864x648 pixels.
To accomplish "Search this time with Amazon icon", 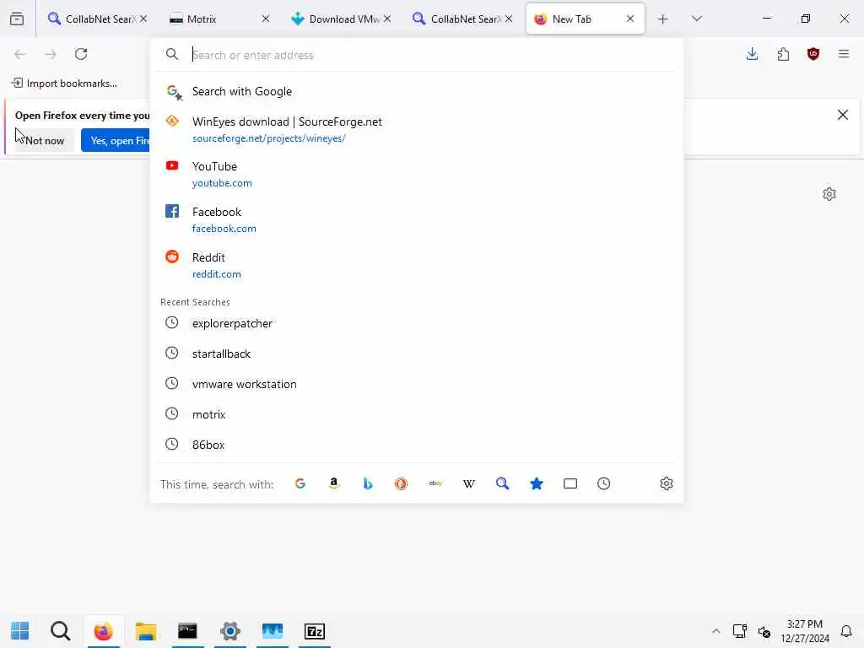I will click(x=334, y=483).
